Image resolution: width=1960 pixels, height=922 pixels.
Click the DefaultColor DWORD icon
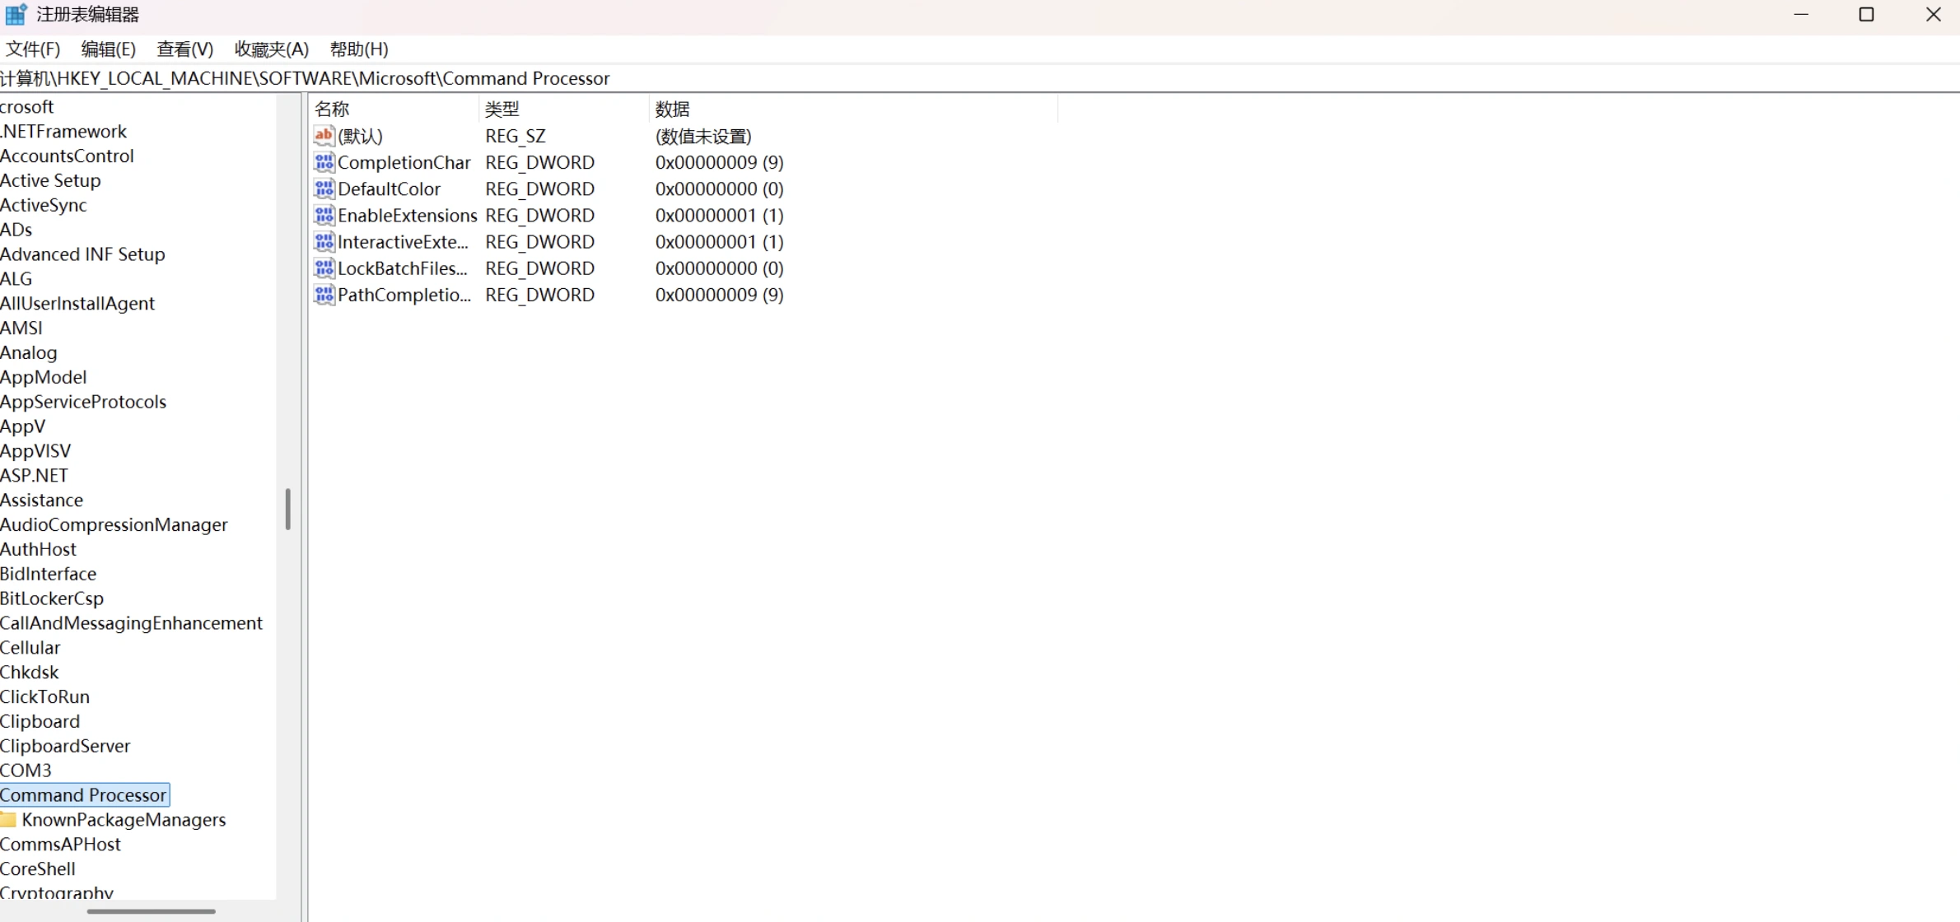[x=324, y=189]
